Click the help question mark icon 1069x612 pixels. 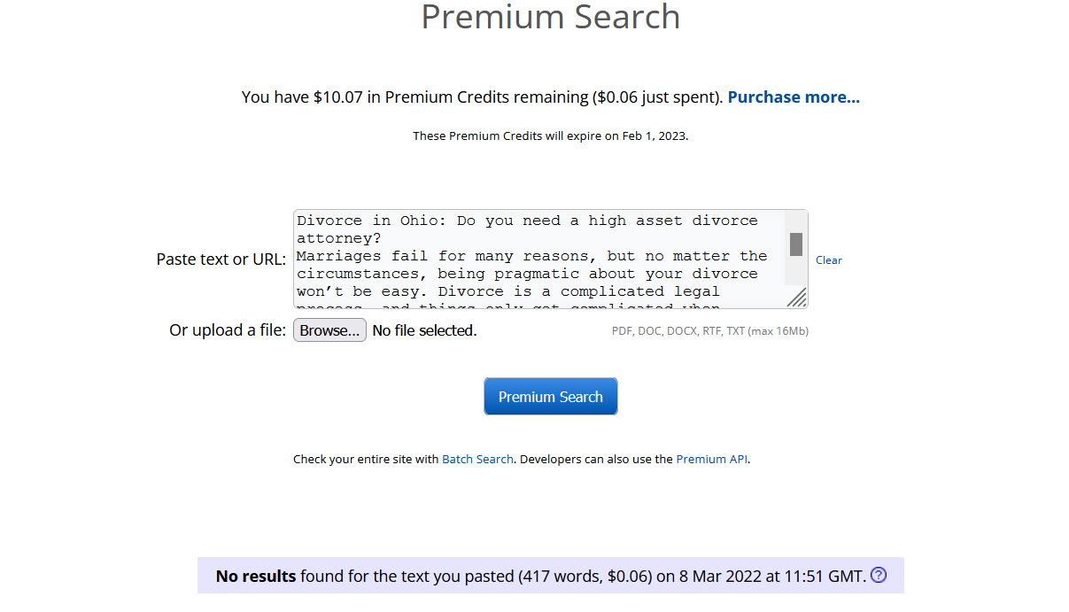879,576
